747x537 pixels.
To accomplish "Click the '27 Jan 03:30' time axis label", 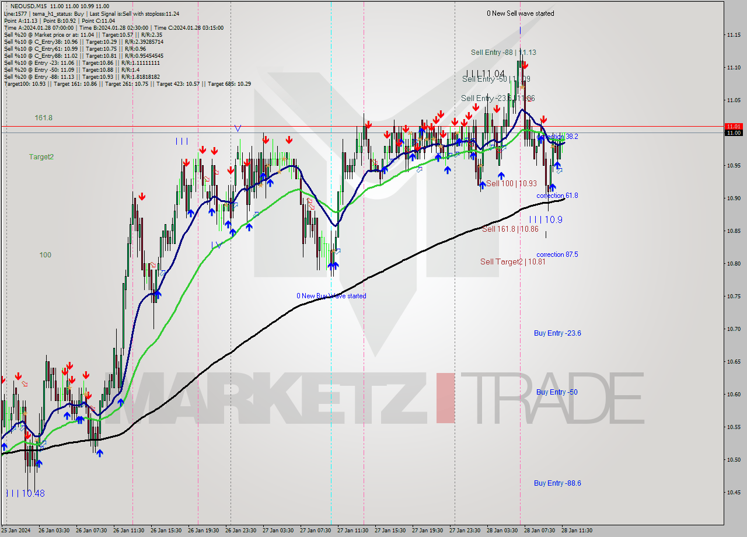I will (278, 531).
